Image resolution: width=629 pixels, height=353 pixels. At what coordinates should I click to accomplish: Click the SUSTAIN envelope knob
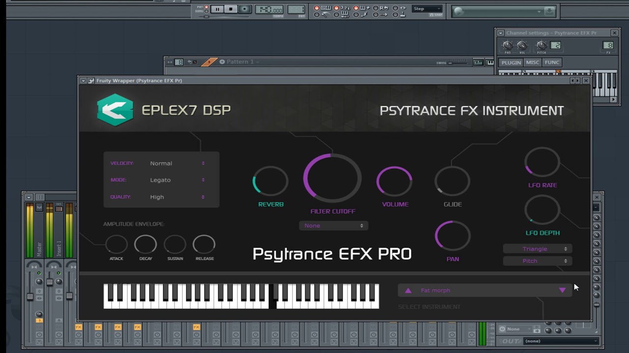175,245
